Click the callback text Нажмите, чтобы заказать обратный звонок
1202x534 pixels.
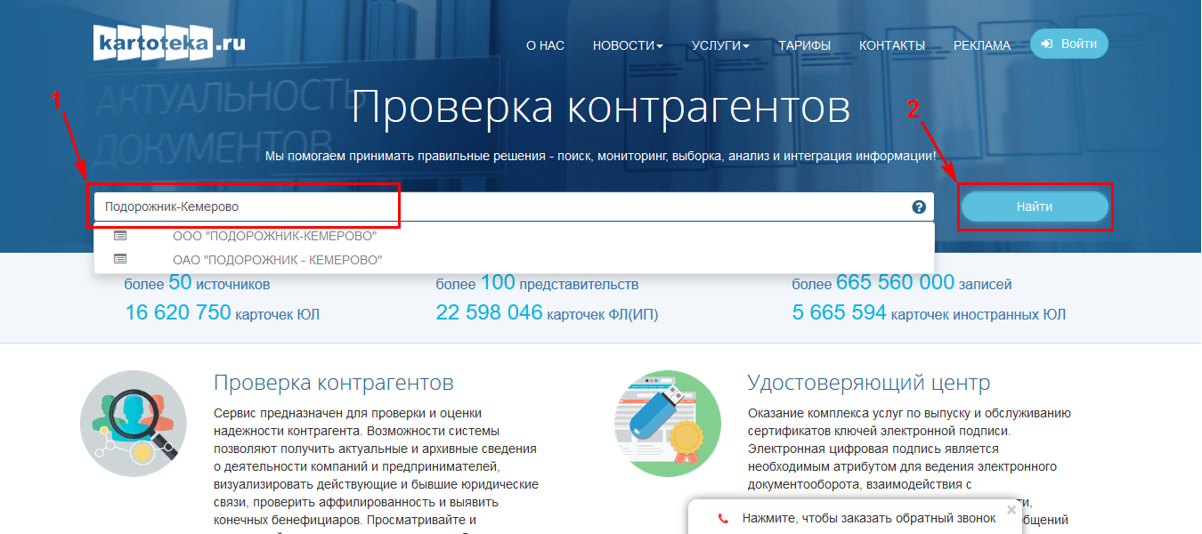click(x=869, y=518)
